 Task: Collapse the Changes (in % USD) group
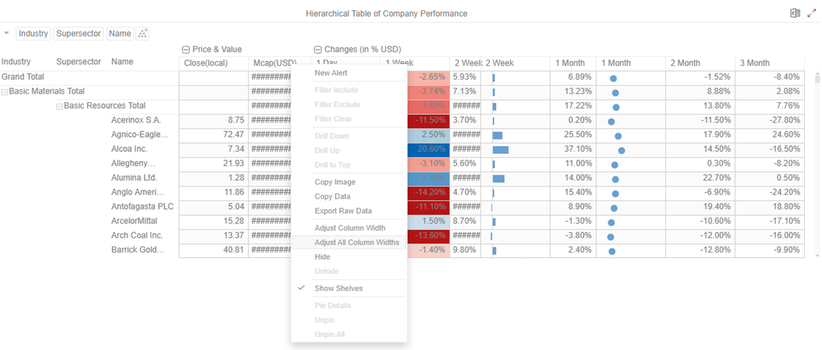coord(318,49)
